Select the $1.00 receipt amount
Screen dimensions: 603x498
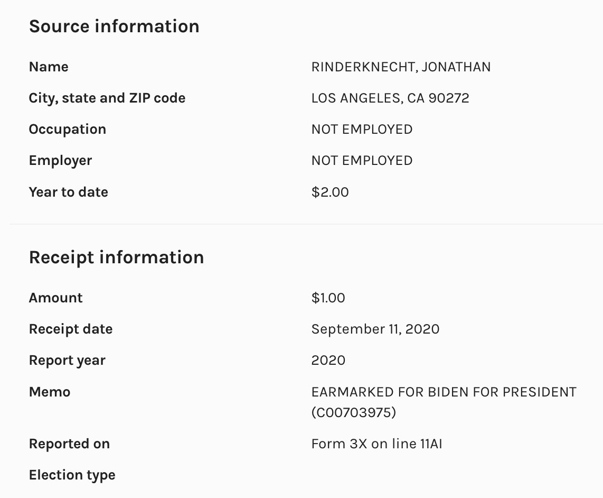tap(328, 298)
